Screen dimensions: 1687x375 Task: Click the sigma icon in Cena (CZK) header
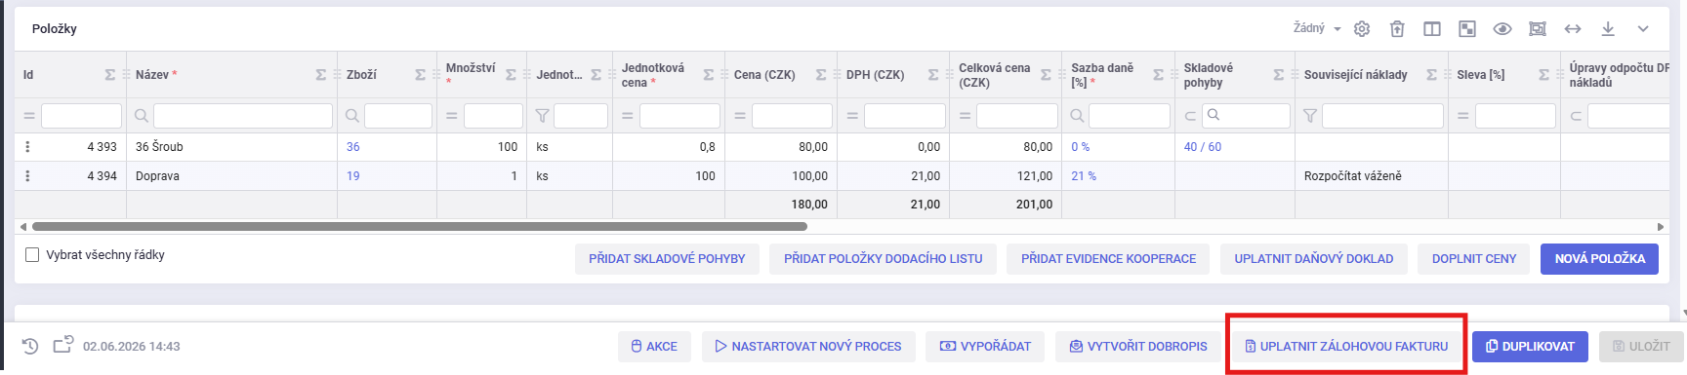(821, 75)
